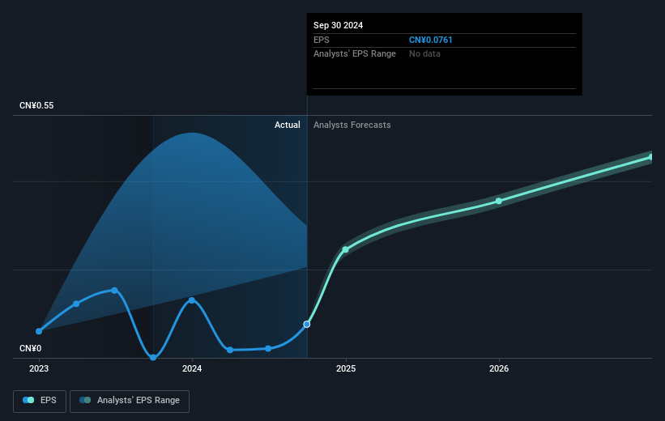The width and height of the screenshot is (665, 421).
Task: Select the last EPS point before Sep 2024
Action: point(268,348)
